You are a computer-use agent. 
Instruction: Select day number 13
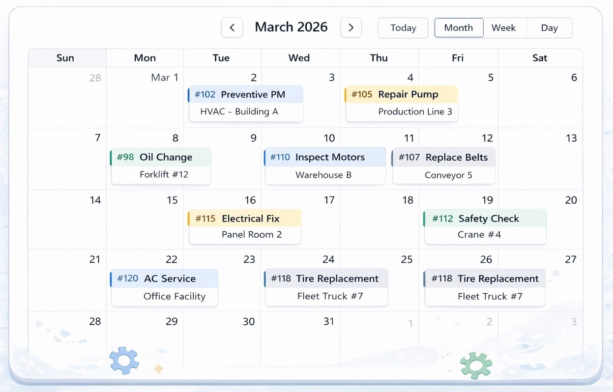(x=571, y=138)
